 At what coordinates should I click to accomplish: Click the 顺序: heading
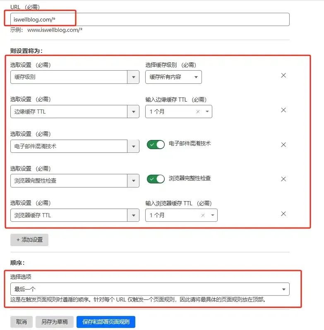[17, 263]
